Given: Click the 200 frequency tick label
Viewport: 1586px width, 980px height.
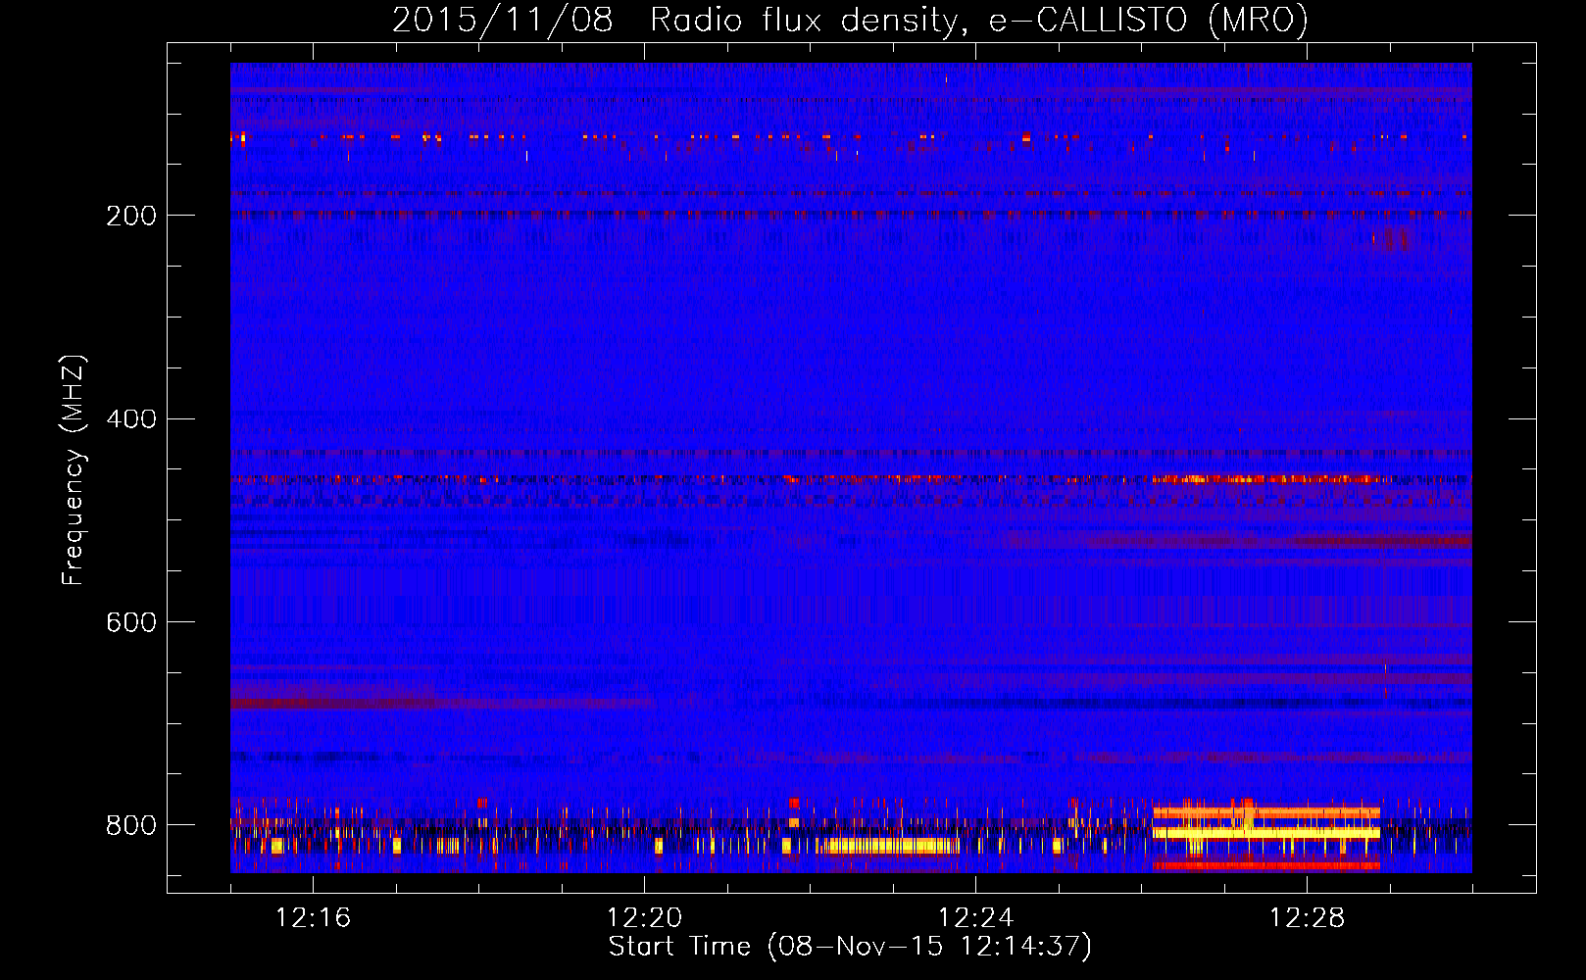Looking at the screenshot, I should (x=130, y=216).
